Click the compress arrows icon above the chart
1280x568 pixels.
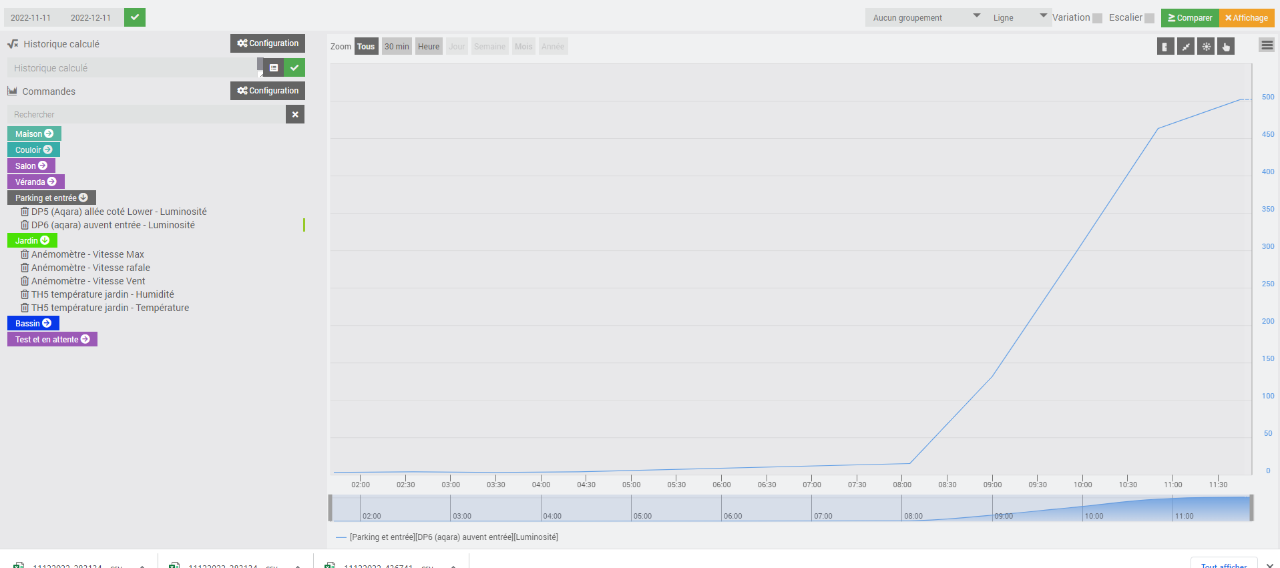tap(1186, 47)
